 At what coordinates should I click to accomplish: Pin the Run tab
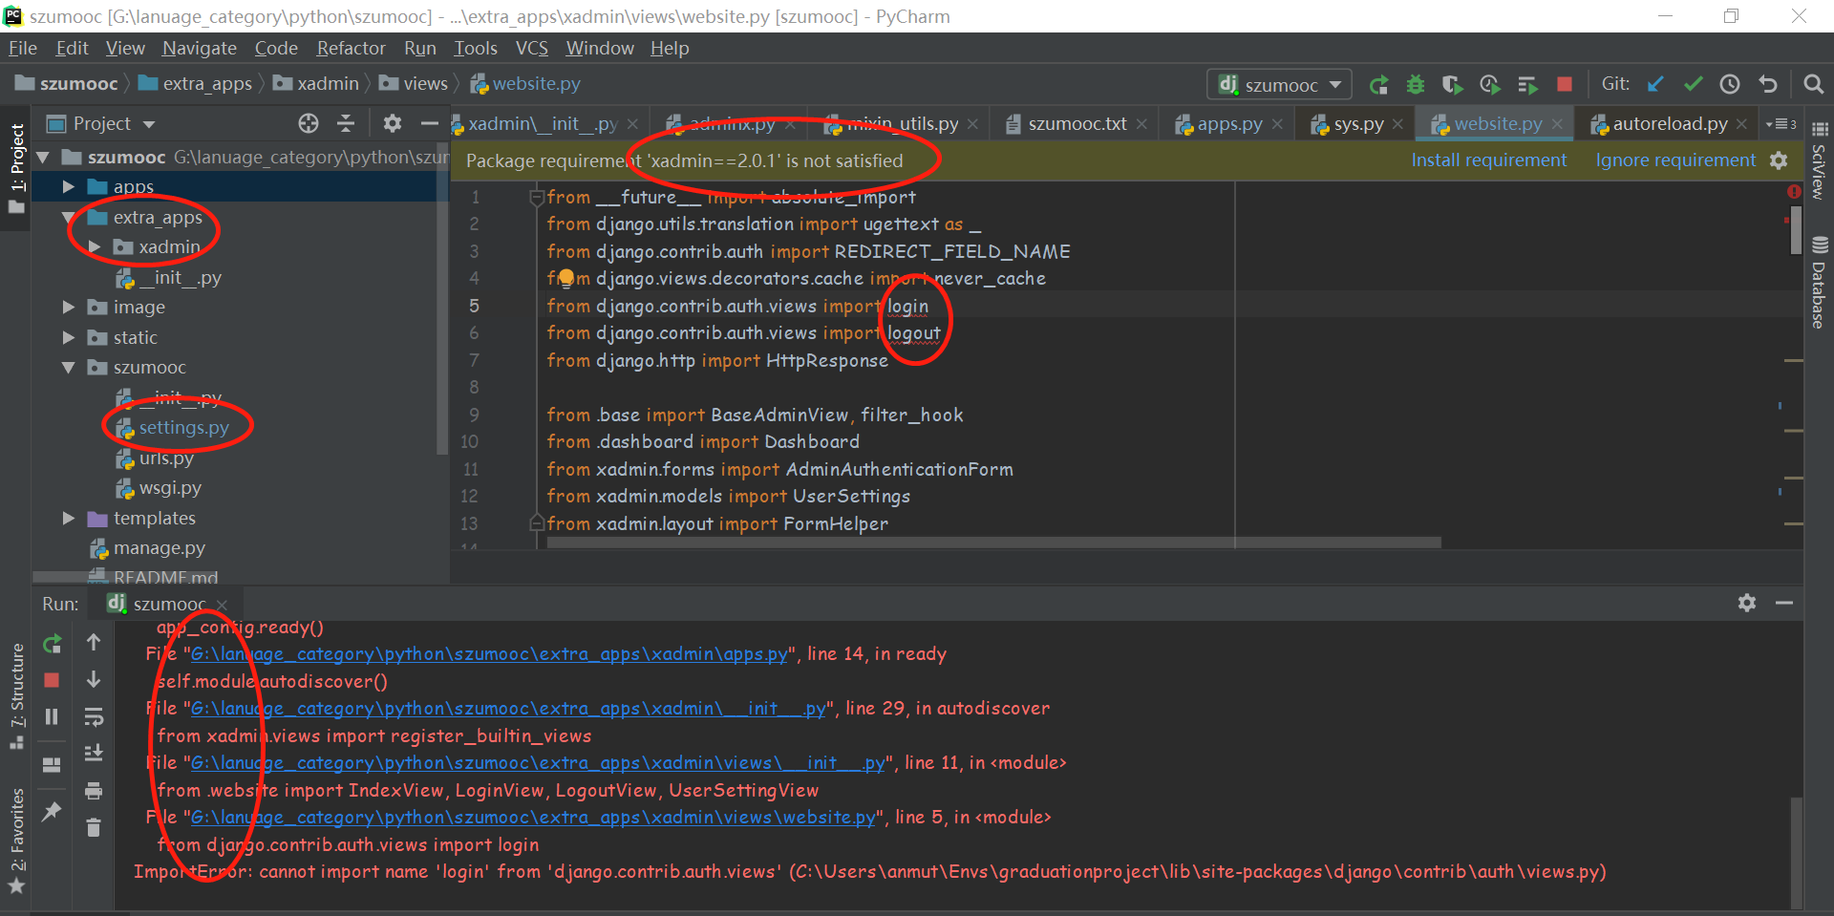[53, 811]
